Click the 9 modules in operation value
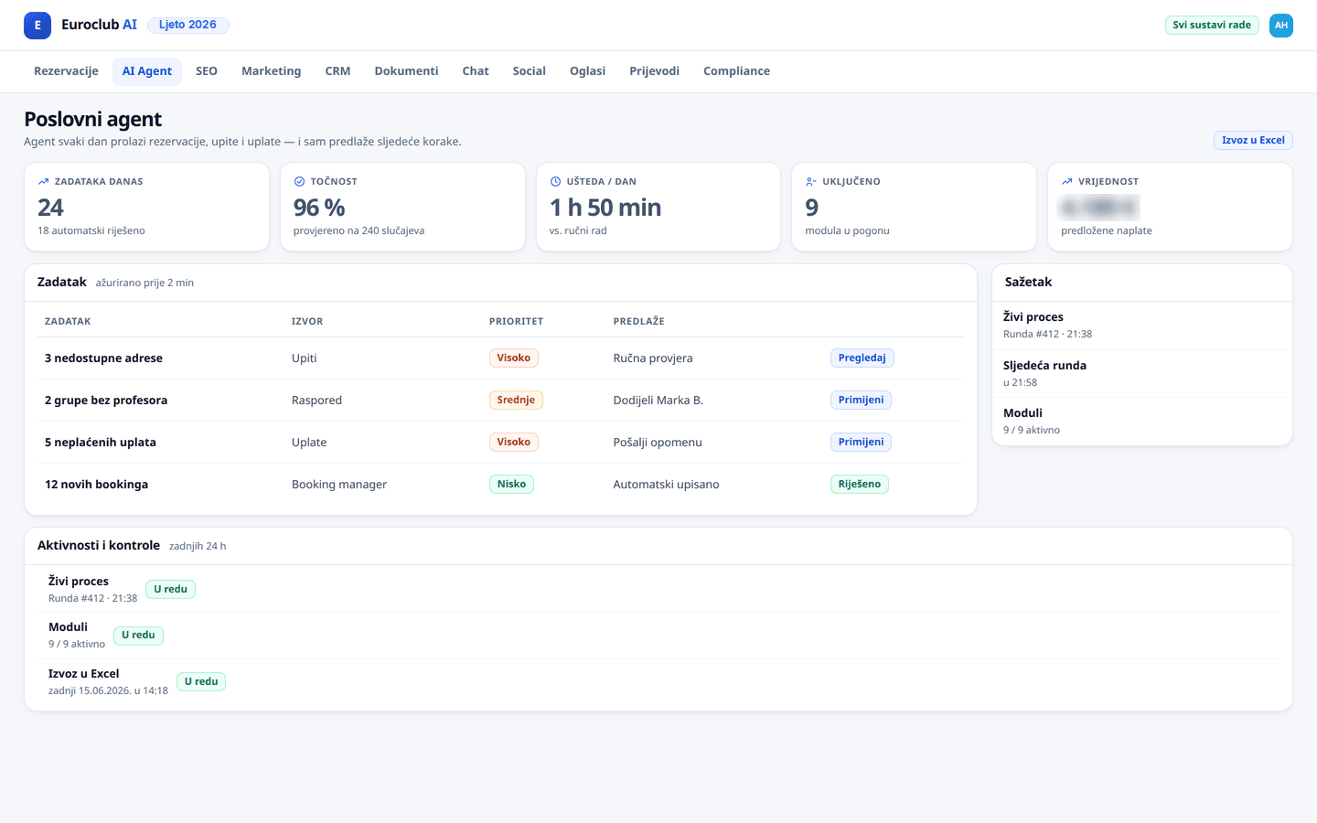 coord(812,208)
